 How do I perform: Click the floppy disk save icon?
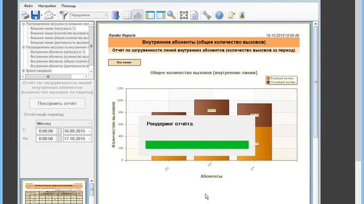click(x=35, y=15)
